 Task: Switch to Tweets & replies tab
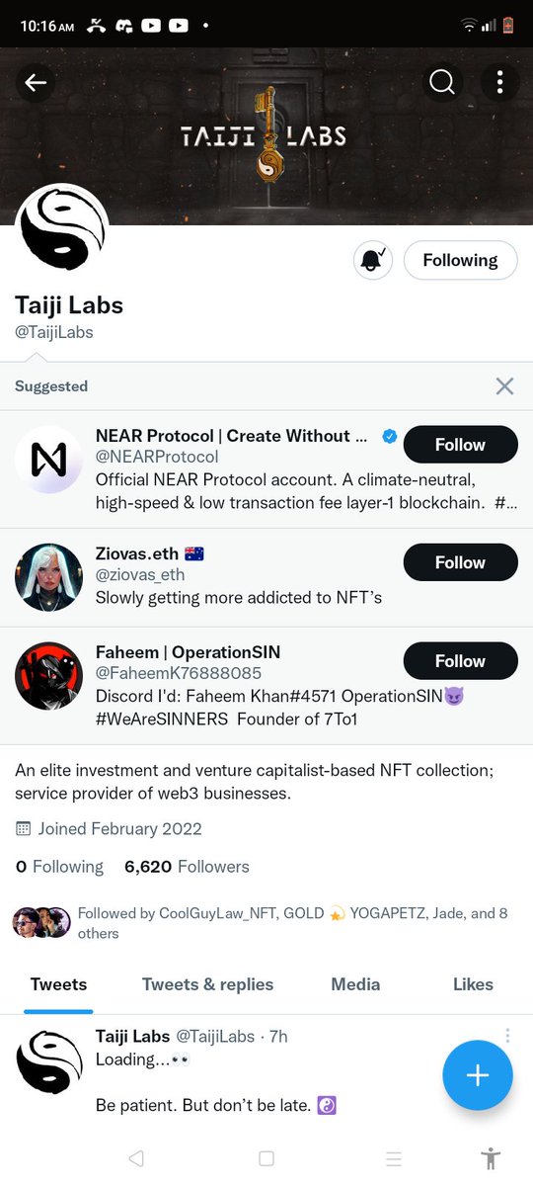(207, 984)
